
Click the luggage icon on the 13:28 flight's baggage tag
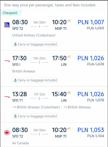click(15, 116)
